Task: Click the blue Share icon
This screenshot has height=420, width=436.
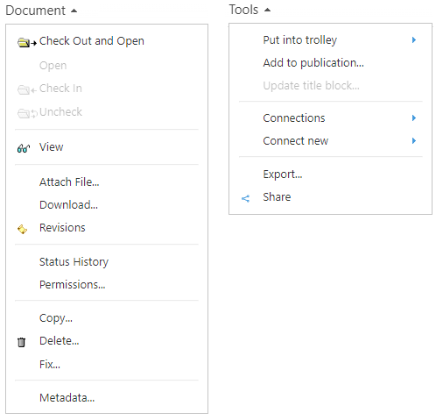Action: click(245, 199)
